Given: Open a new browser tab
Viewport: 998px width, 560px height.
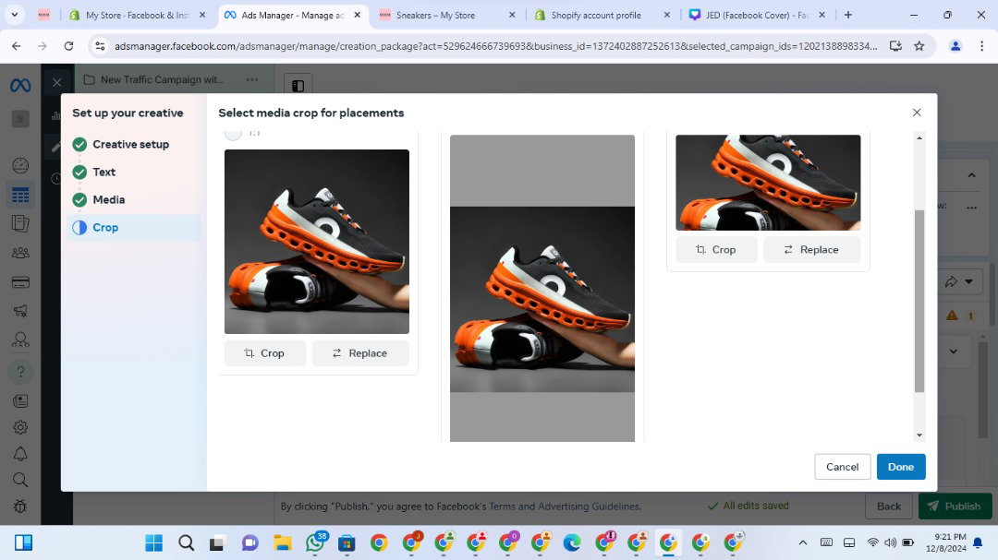Looking at the screenshot, I should [847, 15].
